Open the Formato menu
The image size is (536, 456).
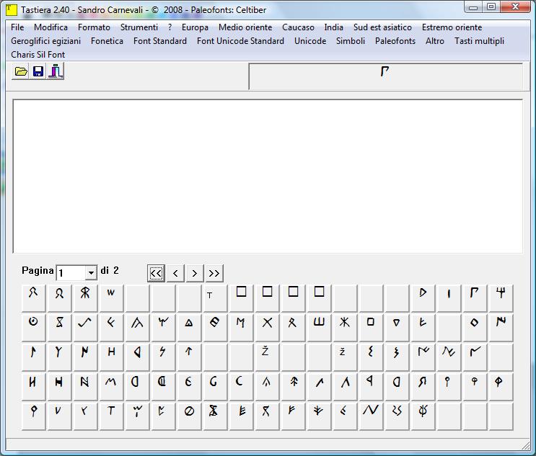click(94, 27)
